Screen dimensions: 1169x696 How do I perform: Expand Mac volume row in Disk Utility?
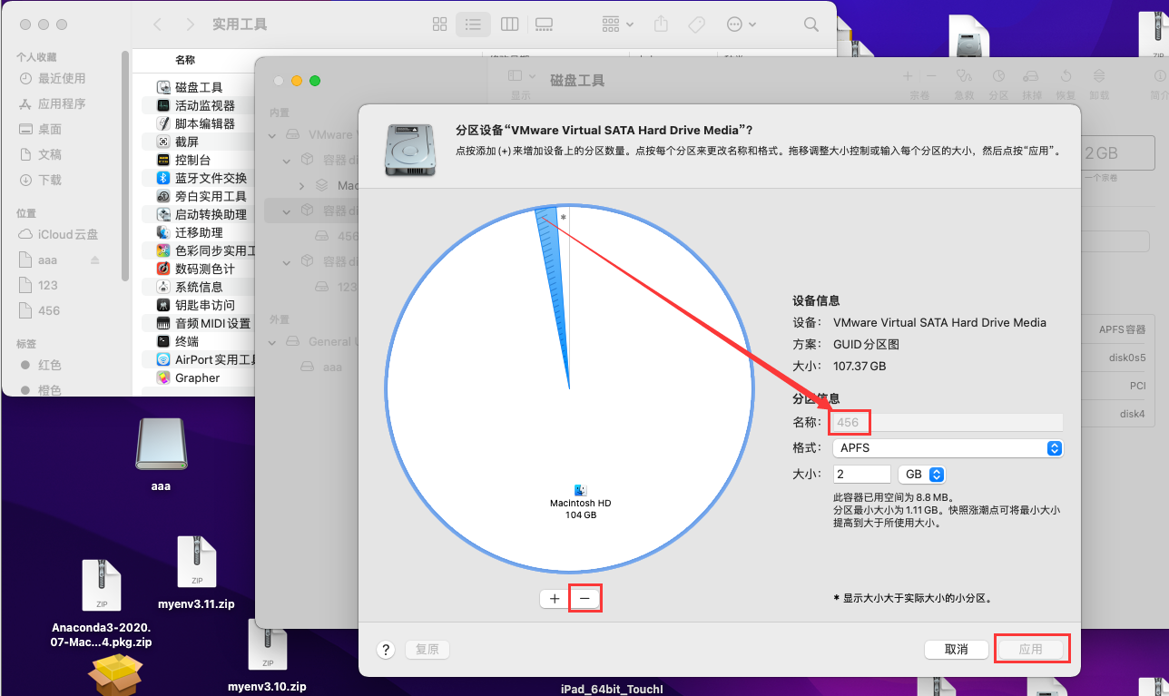point(302,185)
